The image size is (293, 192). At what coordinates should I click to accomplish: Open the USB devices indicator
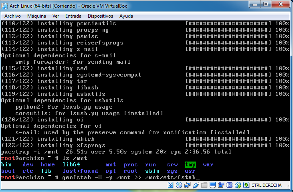195,185
